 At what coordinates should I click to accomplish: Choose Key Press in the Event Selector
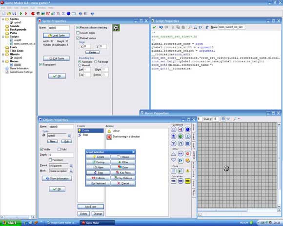coord(123,172)
